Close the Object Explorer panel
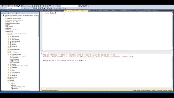Viewport: 174px width, 98px height. coord(38,11)
